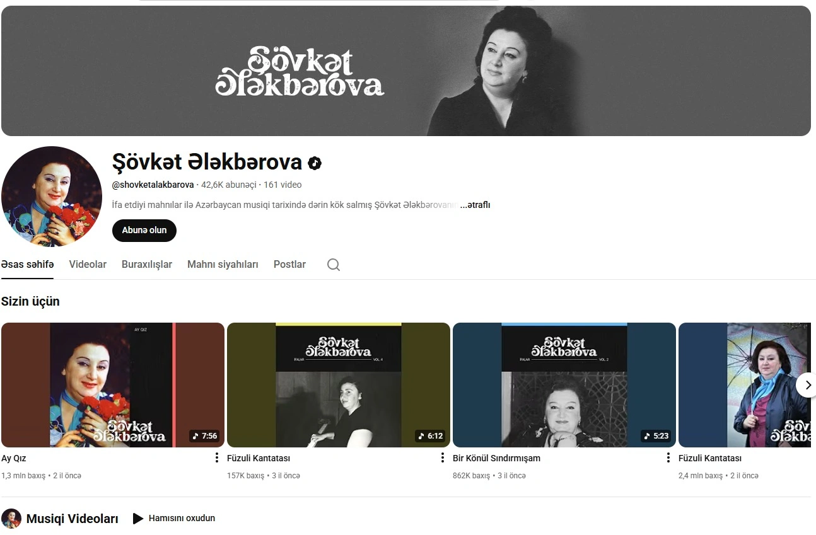Click small avatar beside Musiqi Videoları
This screenshot has width=816, height=535.
(x=11, y=519)
